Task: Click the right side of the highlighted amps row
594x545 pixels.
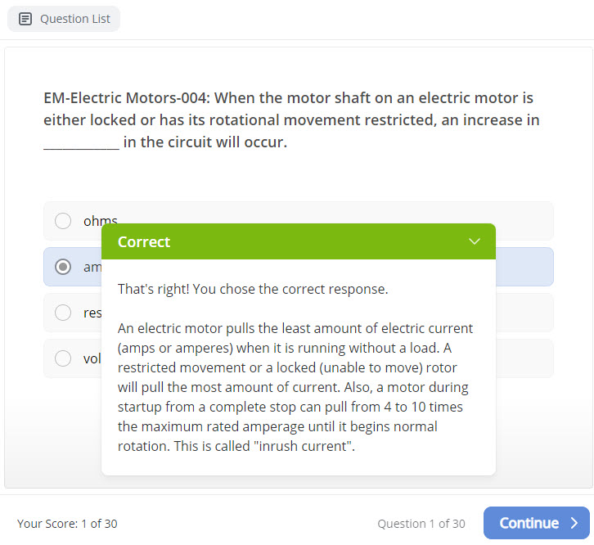Action: 524,267
